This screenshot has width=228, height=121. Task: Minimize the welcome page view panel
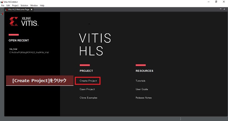coord(221,9)
